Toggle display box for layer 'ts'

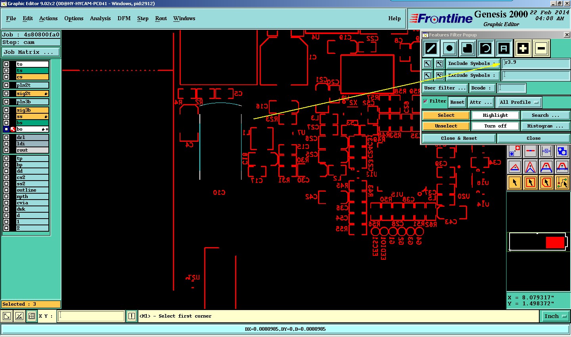(6, 70)
